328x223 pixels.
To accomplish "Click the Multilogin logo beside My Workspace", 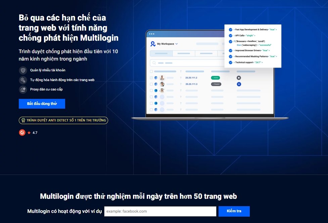I will click(153, 44).
